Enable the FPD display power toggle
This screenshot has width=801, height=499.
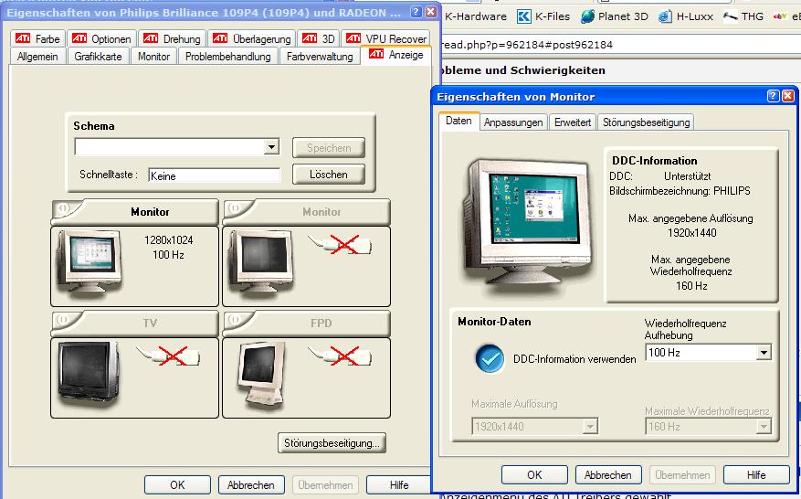pos(235,320)
